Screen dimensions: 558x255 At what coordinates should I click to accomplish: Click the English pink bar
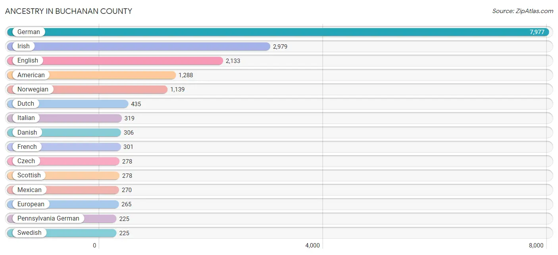115,61
